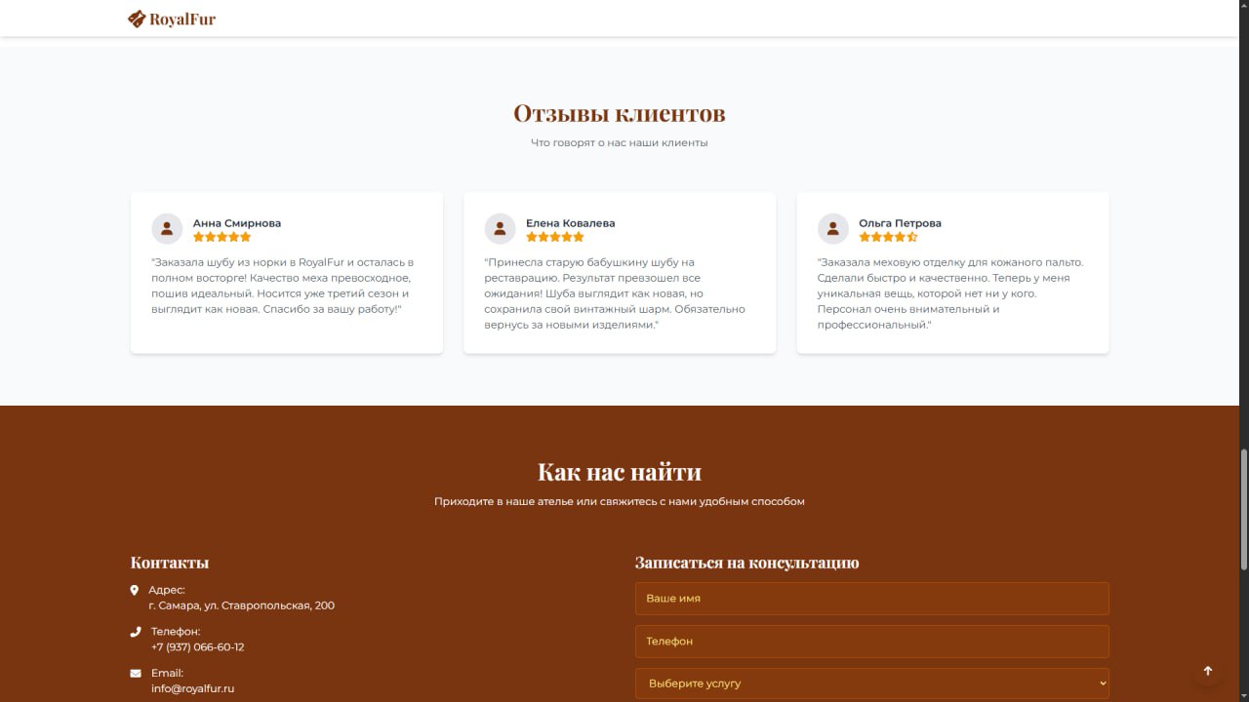Click the email envelope icon
Viewport: 1249px width, 702px height.
[x=136, y=673]
